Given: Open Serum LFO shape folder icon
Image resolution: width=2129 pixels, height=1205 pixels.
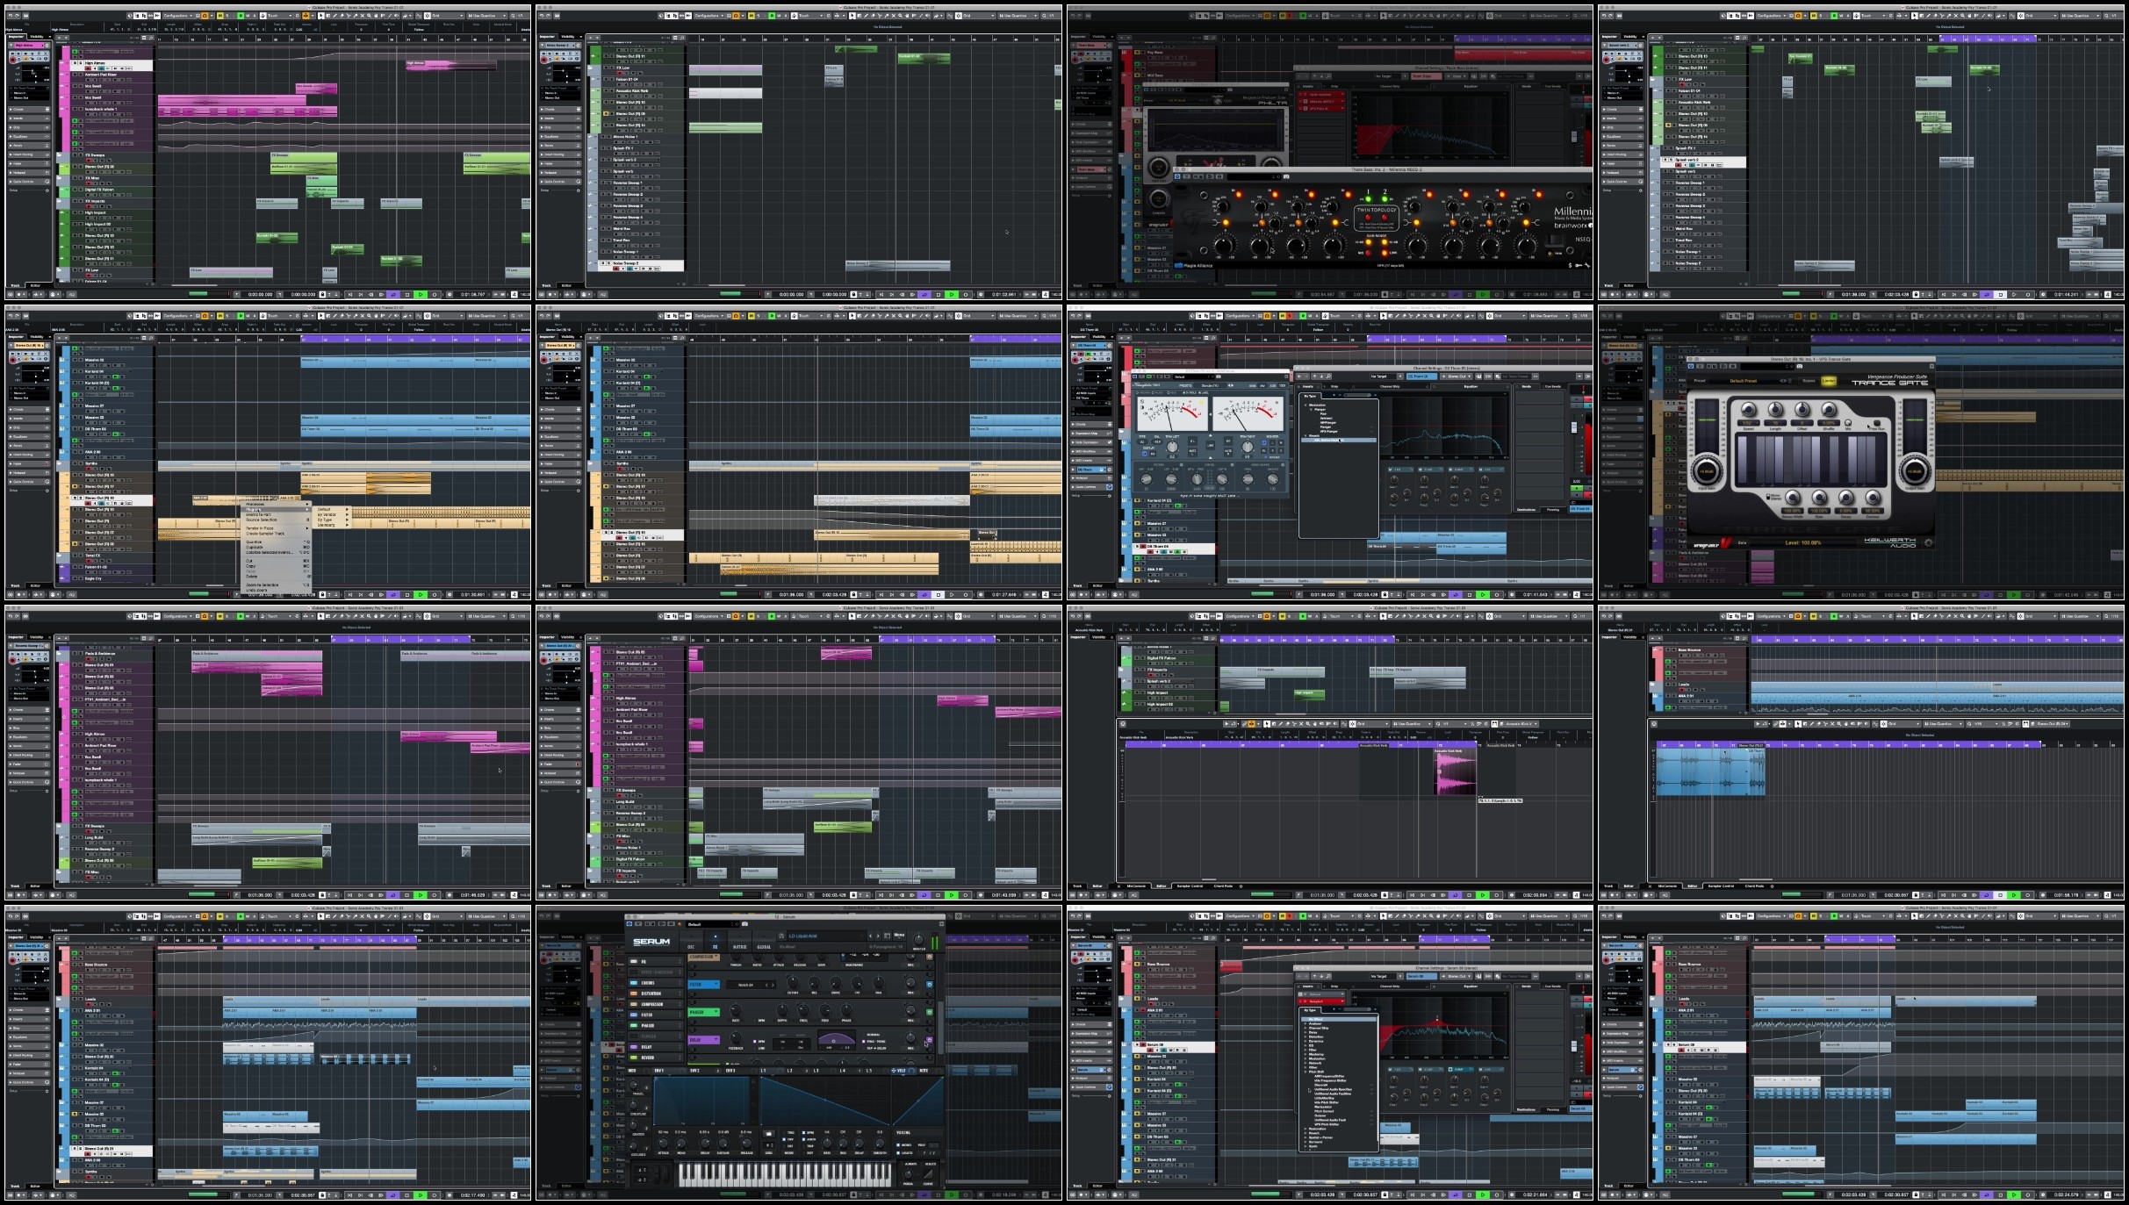Looking at the screenshot, I should tap(769, 1134).
